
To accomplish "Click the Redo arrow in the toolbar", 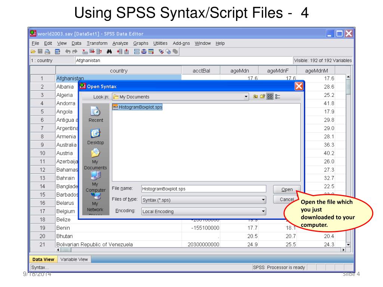I will (x=75, y=52).
